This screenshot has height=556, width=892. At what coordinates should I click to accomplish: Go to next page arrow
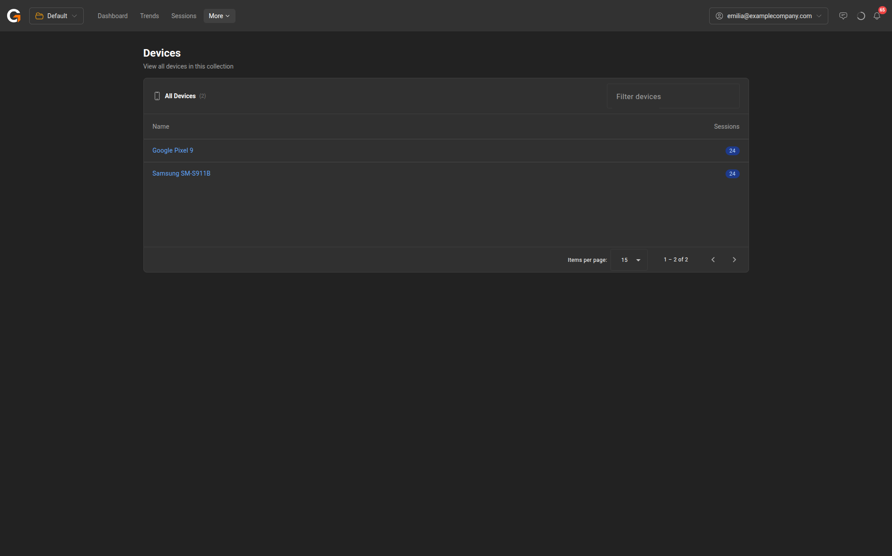click(734, 260)
